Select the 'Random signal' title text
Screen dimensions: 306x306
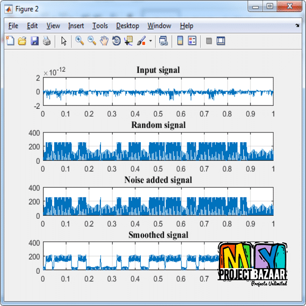point(158,125)
